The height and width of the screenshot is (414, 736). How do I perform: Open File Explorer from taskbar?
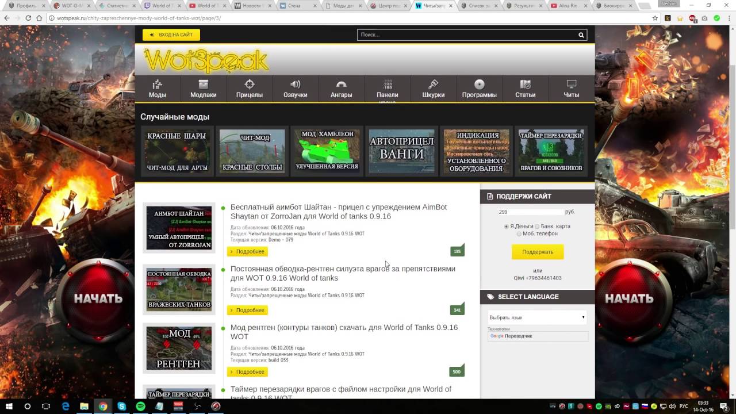[84, 406]
